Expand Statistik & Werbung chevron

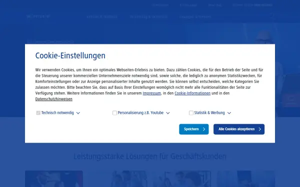point(229,113)
